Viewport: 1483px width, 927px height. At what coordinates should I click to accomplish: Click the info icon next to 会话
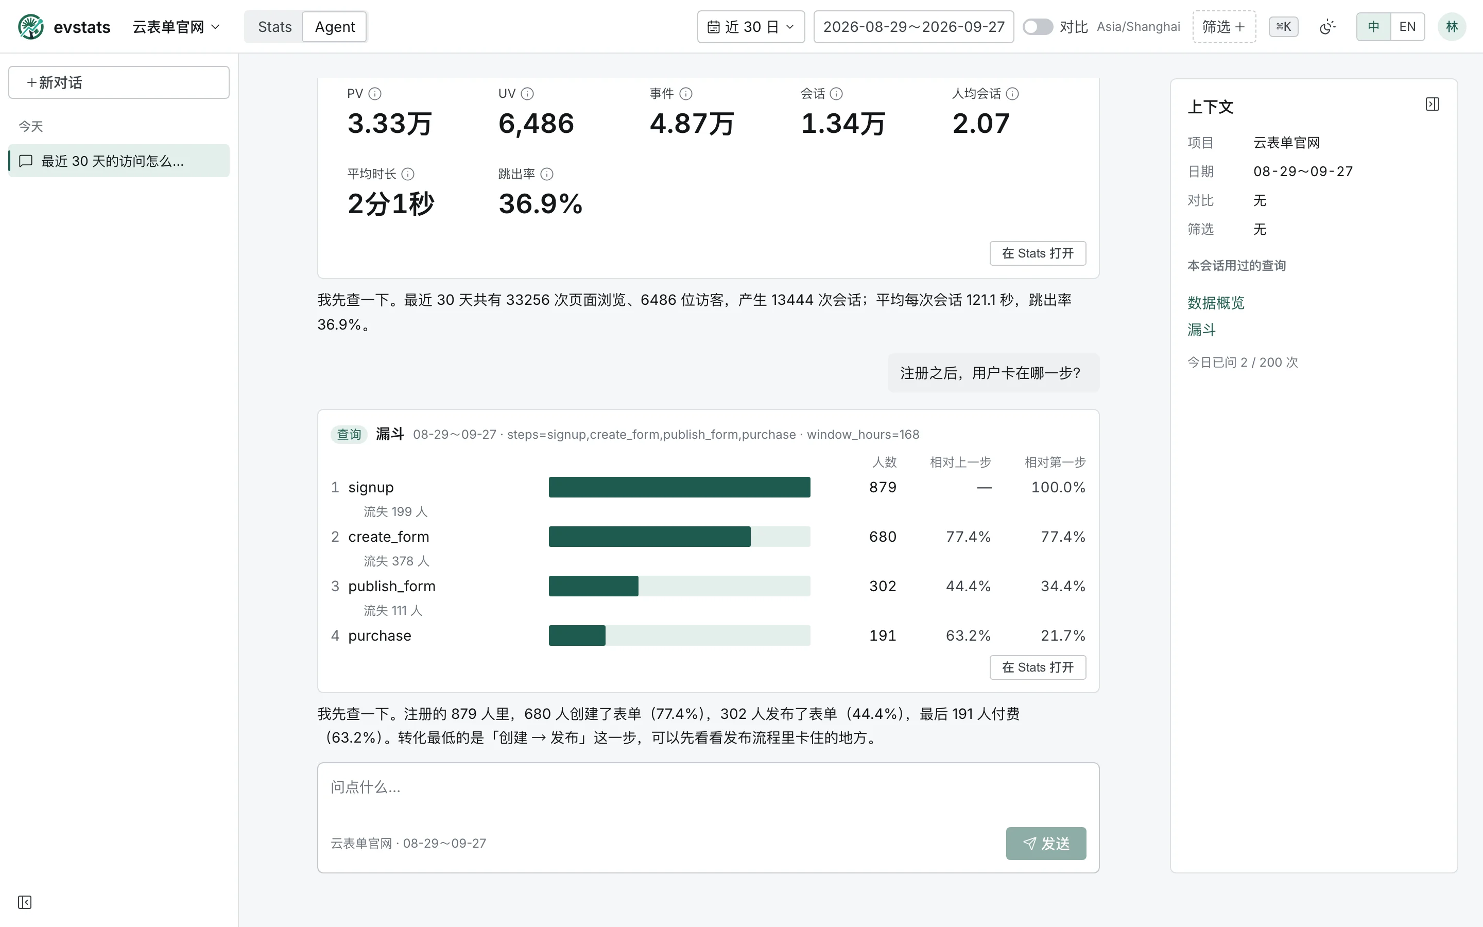tap(836, 94)
